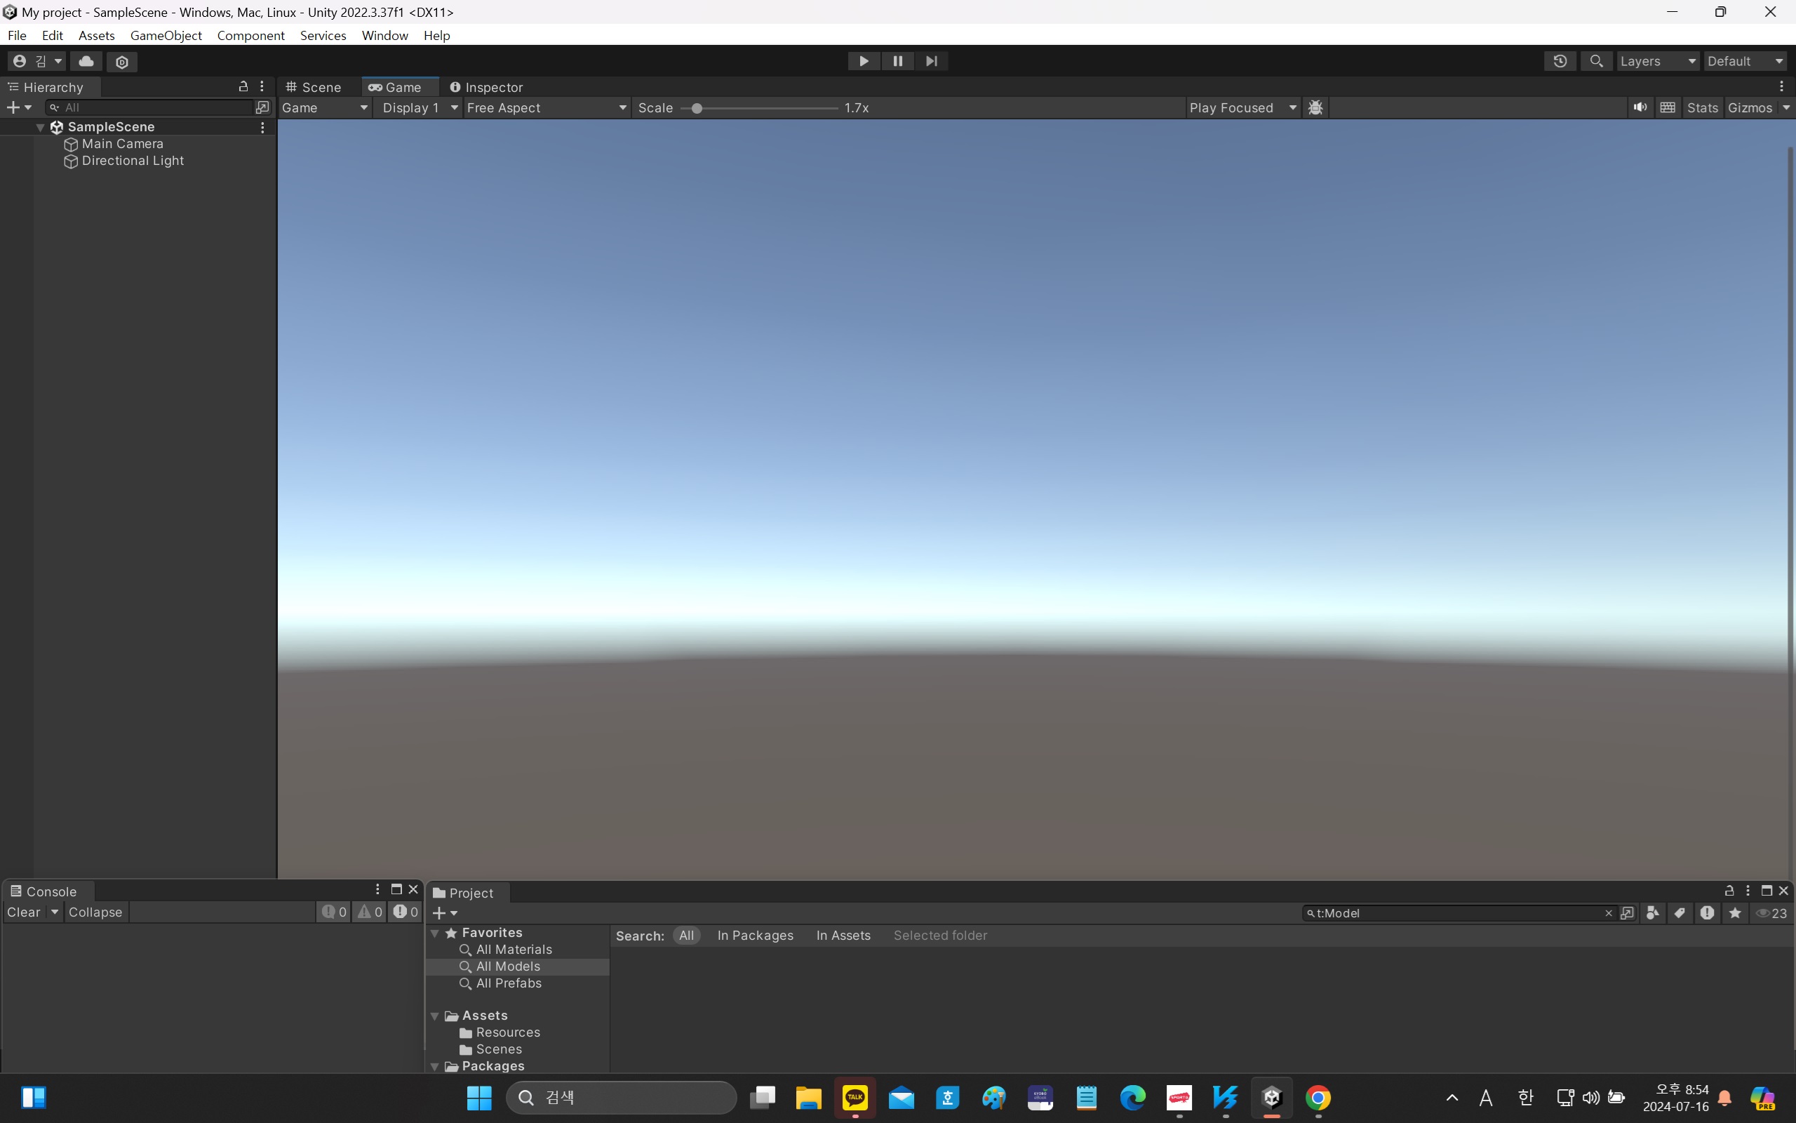Toggle keyboard shortcuts icon in Game view
Image resolution: width=1796 pixels, height=1123 pixels.
pyautogui.click(x=1668, y=107)
